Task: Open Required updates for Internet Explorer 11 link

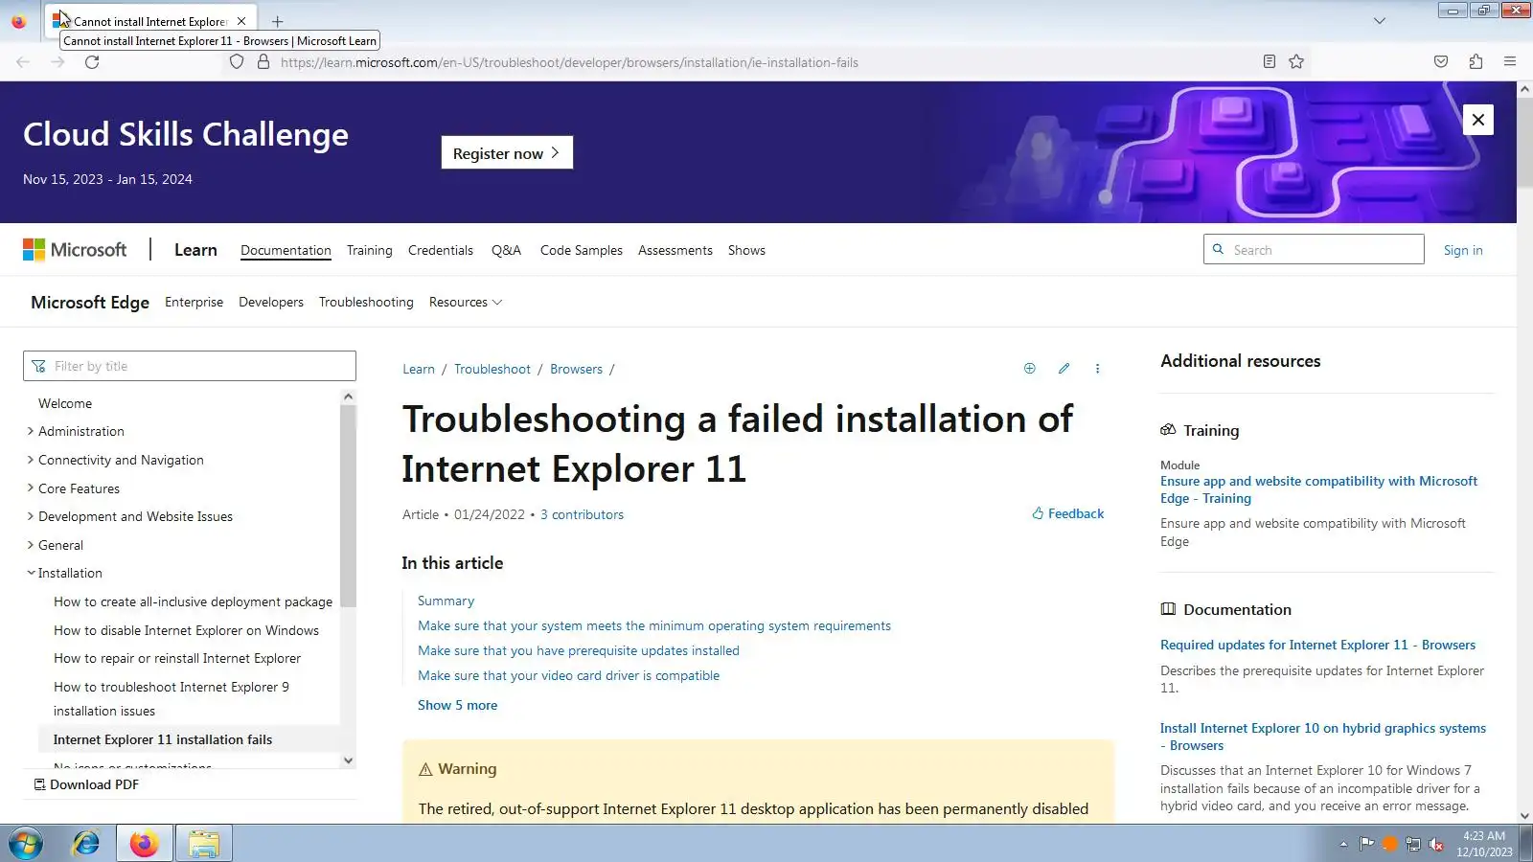Action: tap(1317, 646)
